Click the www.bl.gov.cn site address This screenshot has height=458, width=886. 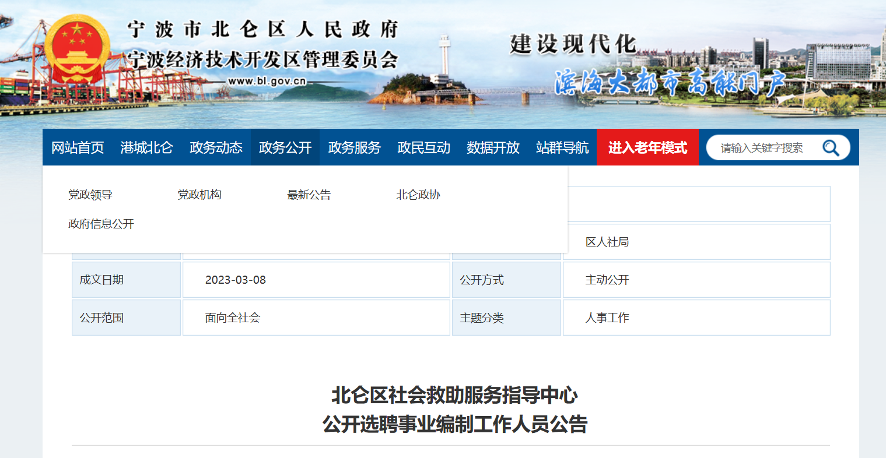click(x=267, y=81)
